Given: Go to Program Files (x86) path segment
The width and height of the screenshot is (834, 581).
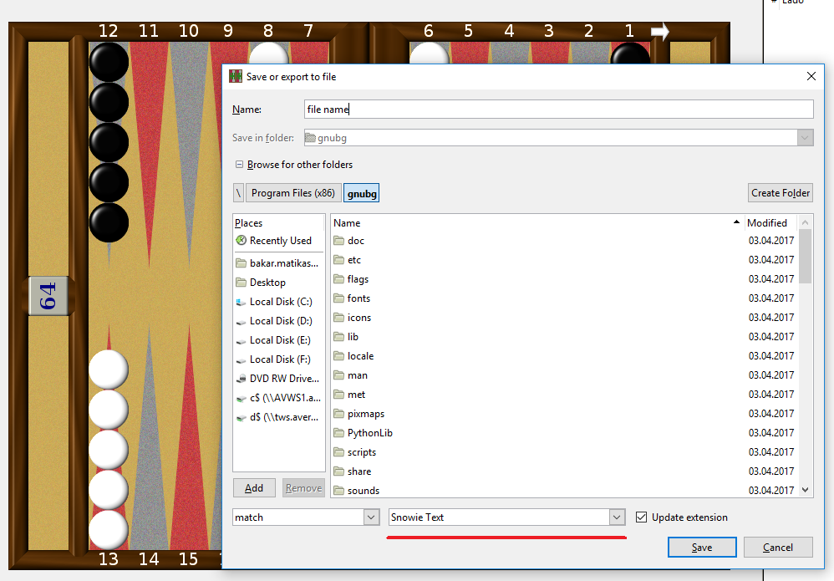Looking at the screenshot, I should [292, 193].
